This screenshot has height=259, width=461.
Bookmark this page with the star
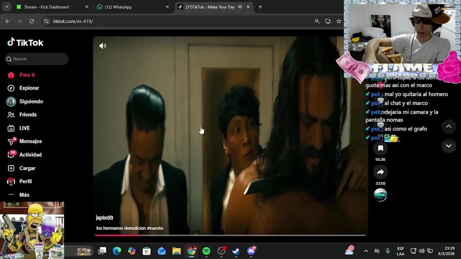(339, 21)
